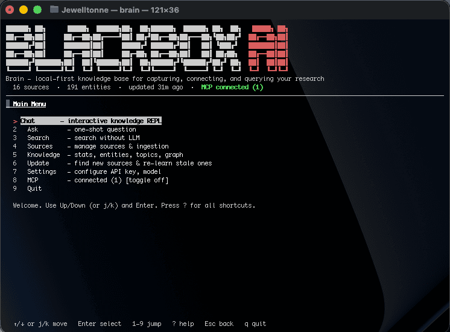Close the terminal window with red button
The width and height of the screenshot is (450, 332).
click(x=10, y=10)
